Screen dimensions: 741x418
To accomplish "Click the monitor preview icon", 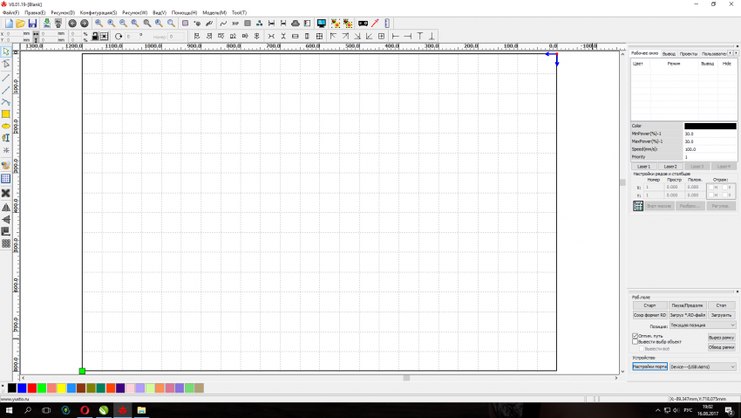I will point(322,23).
